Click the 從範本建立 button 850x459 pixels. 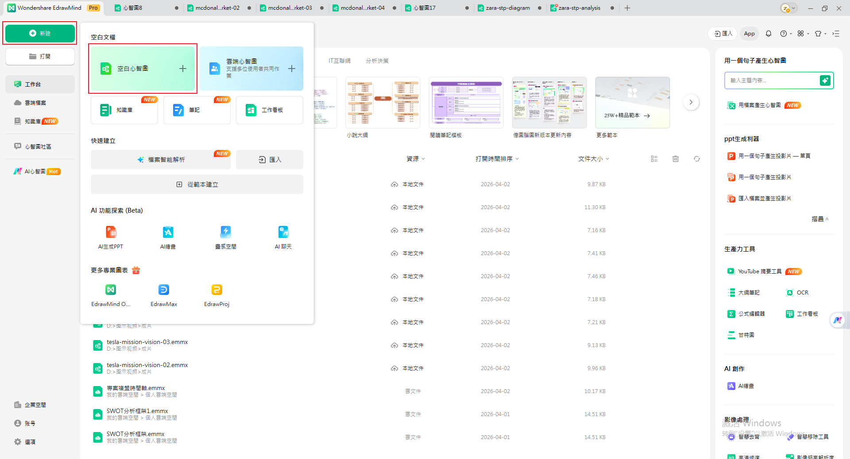197,184
